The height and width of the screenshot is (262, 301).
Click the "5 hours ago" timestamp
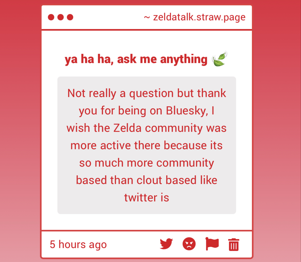[x=78, y=245]
